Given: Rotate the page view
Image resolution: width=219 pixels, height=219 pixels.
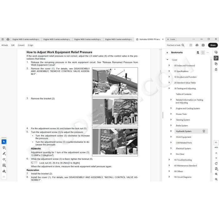Looking at the screenshot, I should 216,164.
